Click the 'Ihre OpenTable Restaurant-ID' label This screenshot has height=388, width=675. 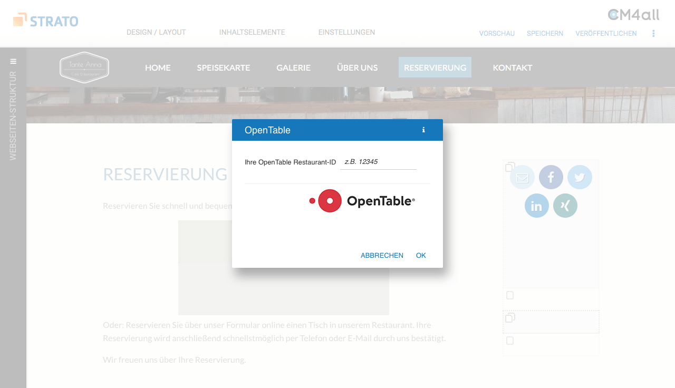pos(290,162)
